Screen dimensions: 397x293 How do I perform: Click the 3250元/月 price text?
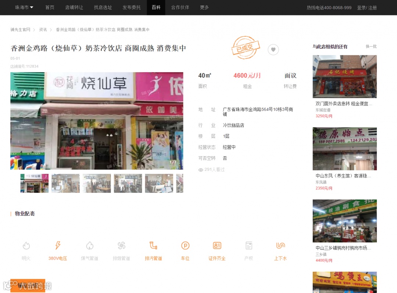click(x=324, y=116)
